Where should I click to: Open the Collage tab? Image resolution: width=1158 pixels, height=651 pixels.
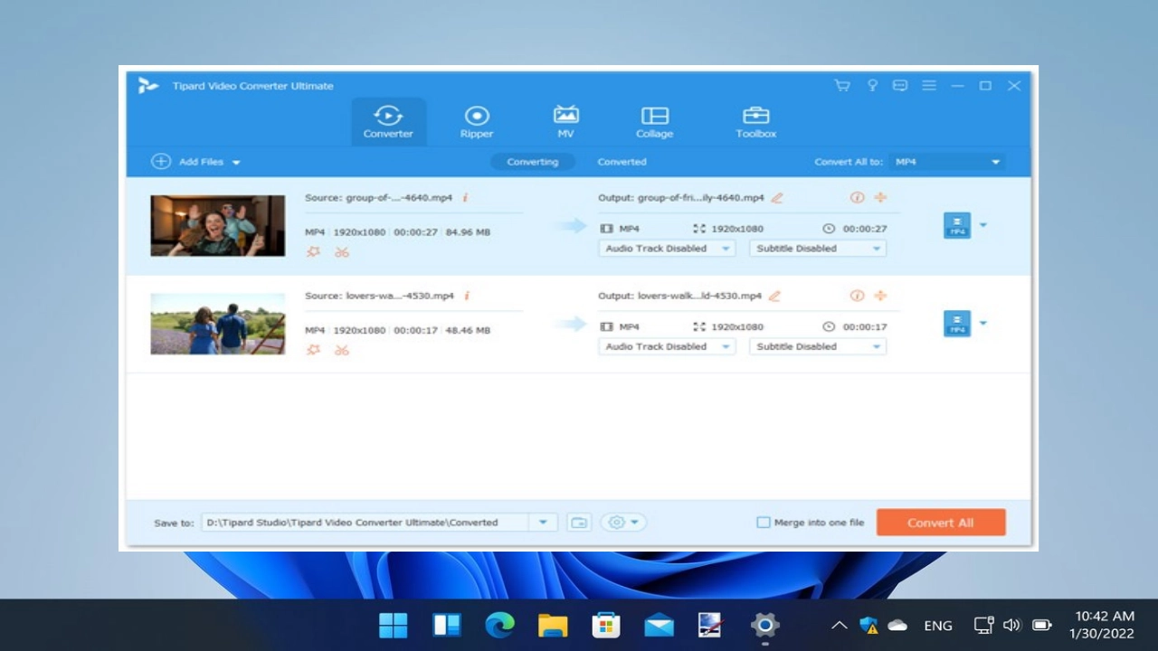654,122
